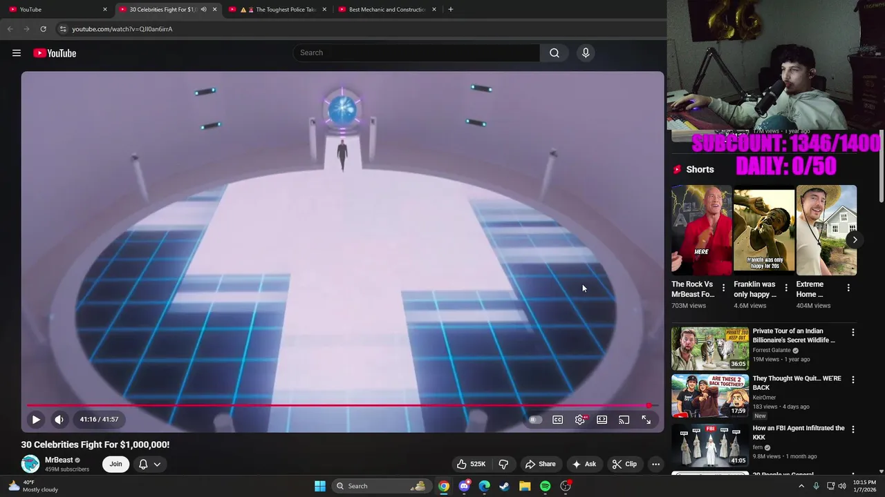Click the search magnifier button
Viewport: 885px width, 497px height.
tap(555, 52)
